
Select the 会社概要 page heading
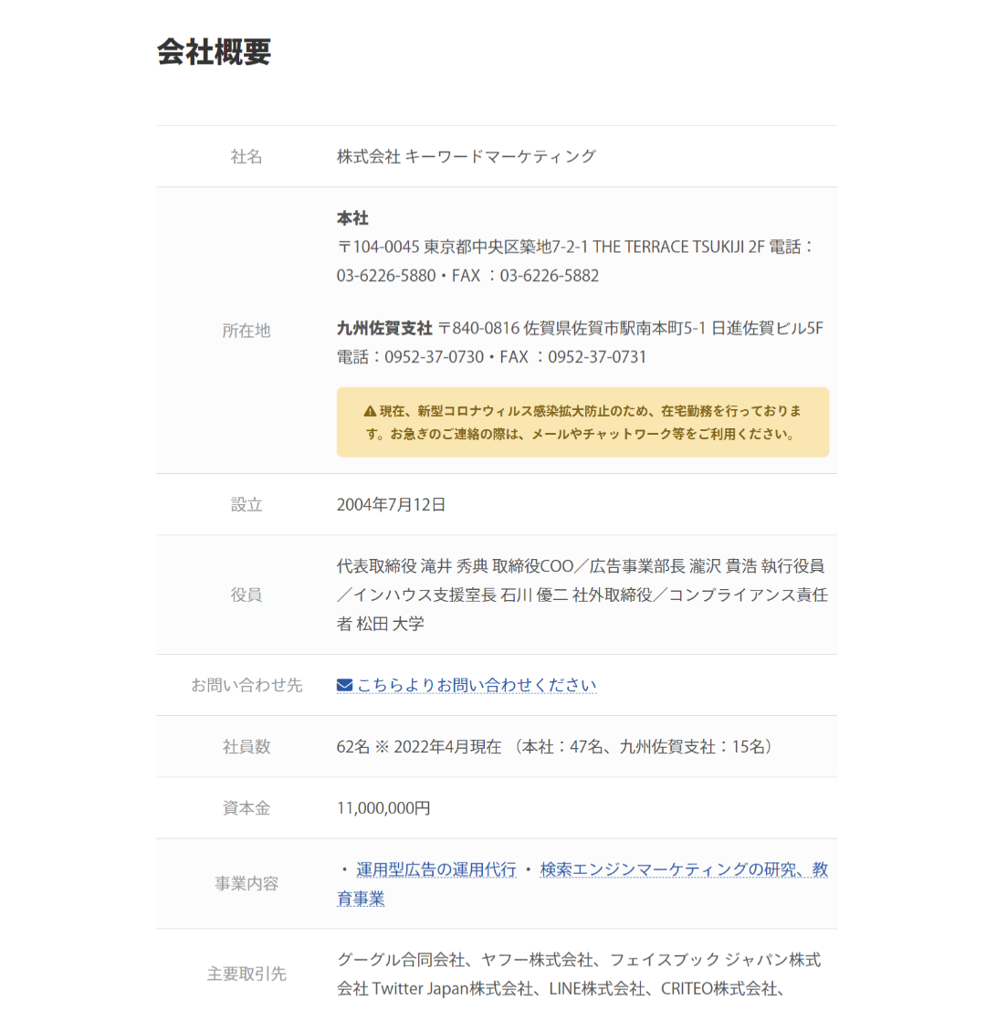[214, 51]
